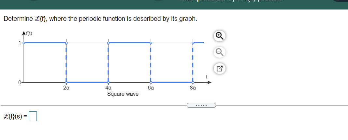Select the 'Square wave' caption text
Screen dimensions: 348x140
coord(123,94)
